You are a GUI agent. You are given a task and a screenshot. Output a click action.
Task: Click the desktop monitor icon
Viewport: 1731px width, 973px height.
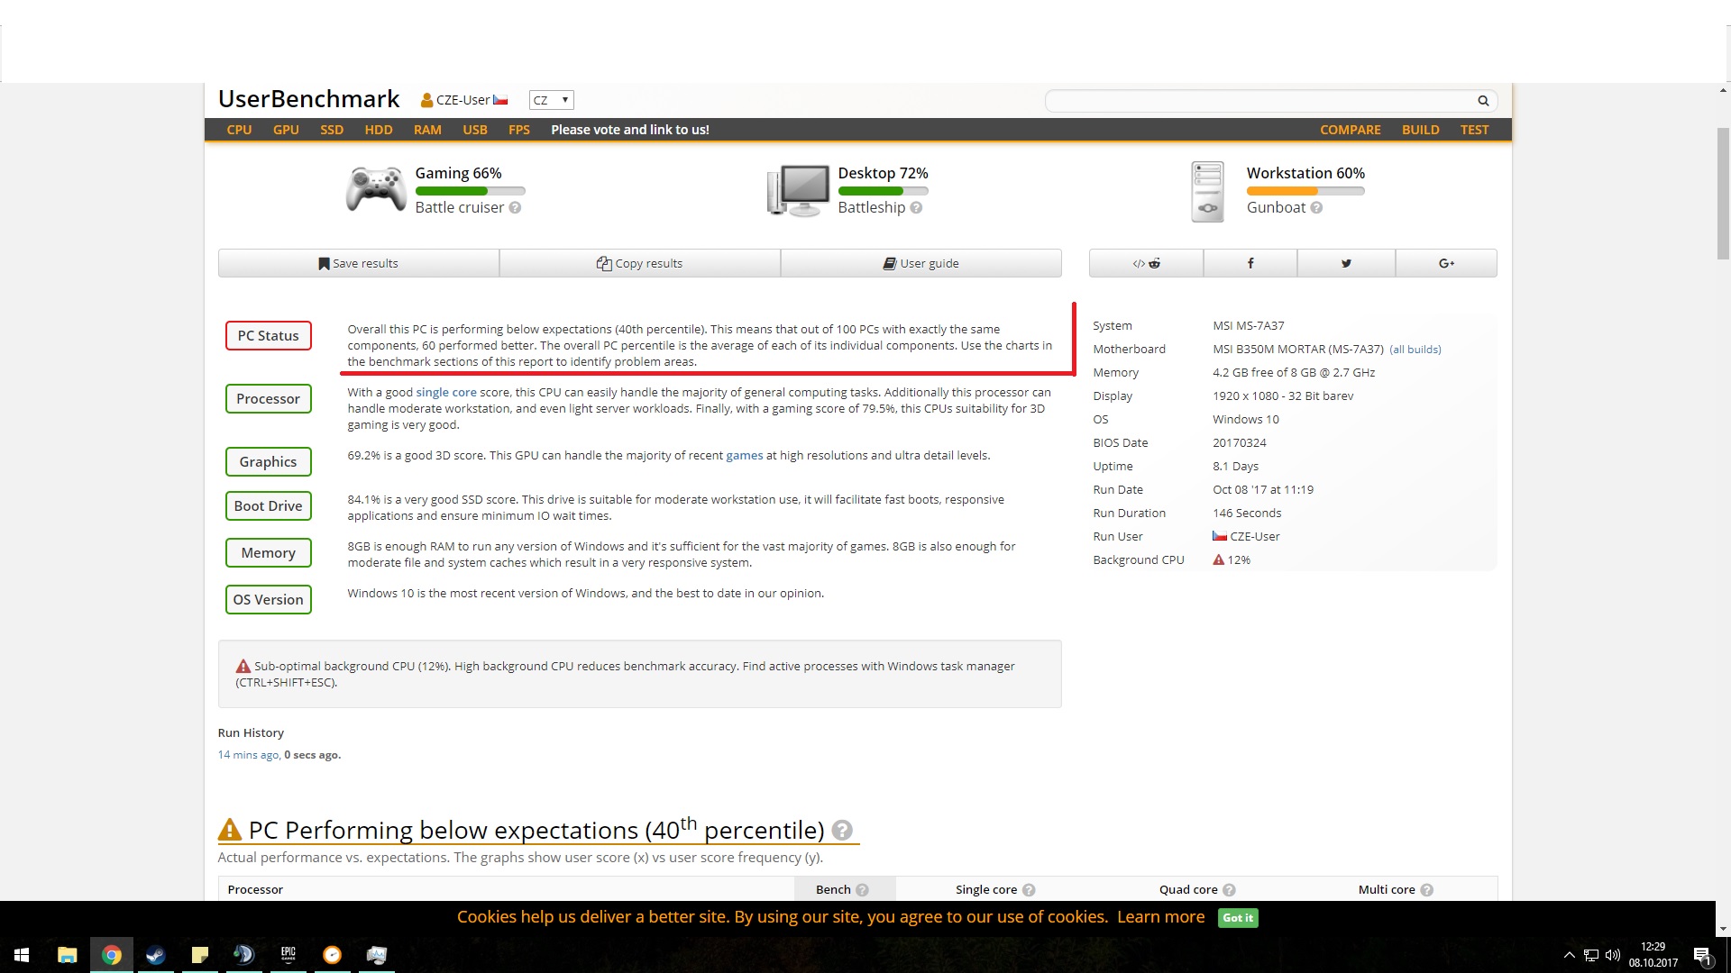[798, 190]
